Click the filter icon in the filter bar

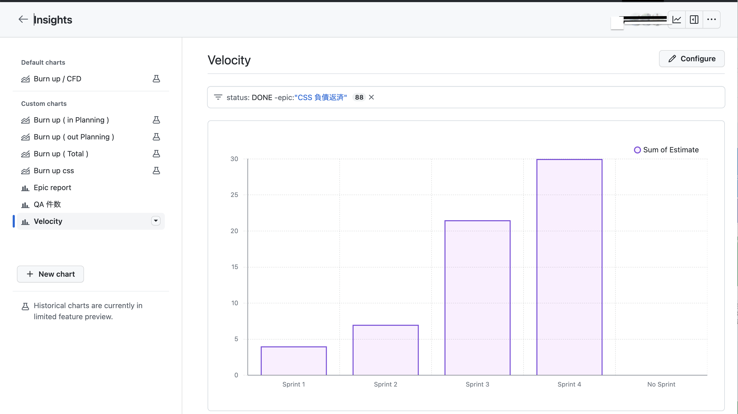coord(218,97)
